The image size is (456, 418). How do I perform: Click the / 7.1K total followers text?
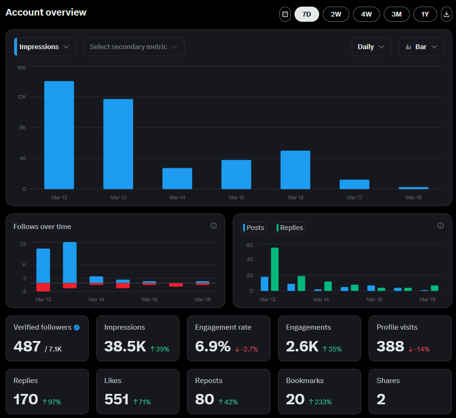point(53,349)
